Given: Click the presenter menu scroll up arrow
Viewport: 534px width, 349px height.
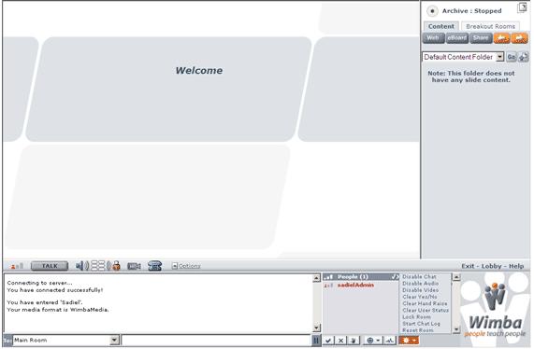Looking at the screenshot, I should click(x=456, y=277).
